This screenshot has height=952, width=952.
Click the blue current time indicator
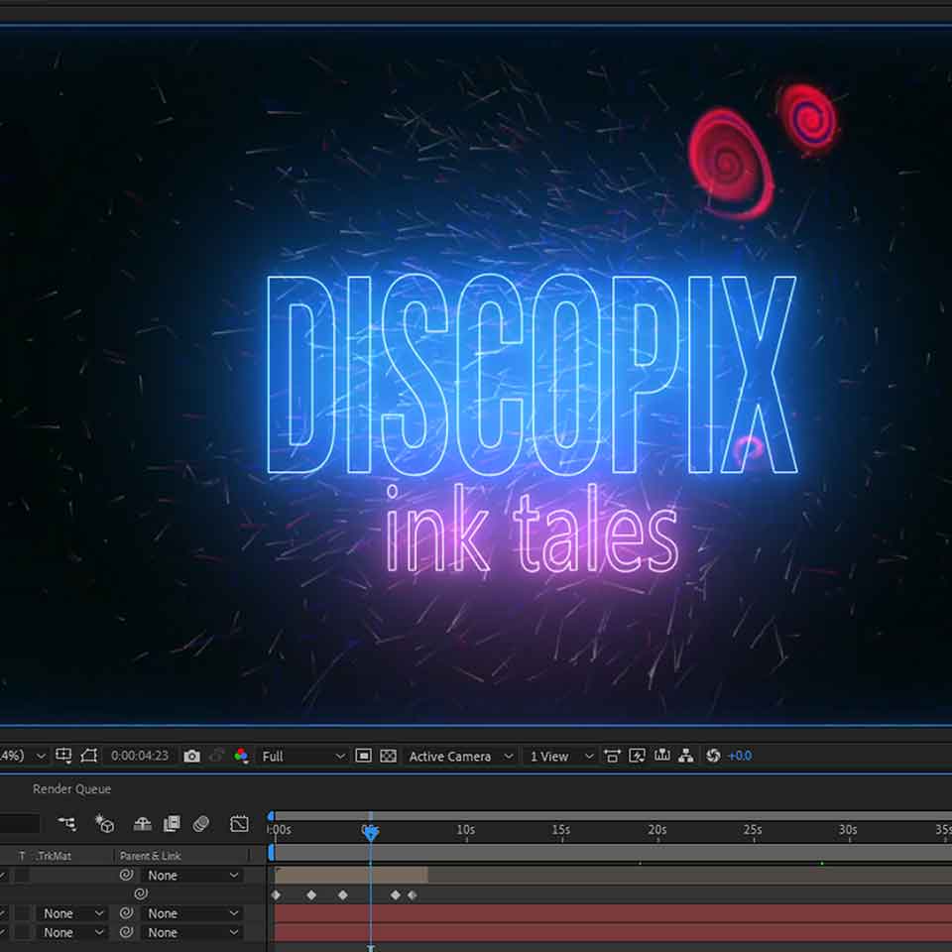coord(370,834)
